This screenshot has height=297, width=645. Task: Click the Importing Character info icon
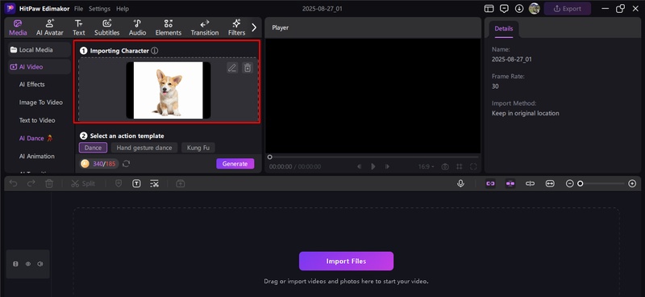click(154, 51)
